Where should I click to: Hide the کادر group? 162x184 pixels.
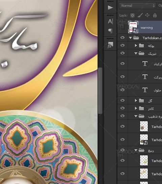[123, 108]
